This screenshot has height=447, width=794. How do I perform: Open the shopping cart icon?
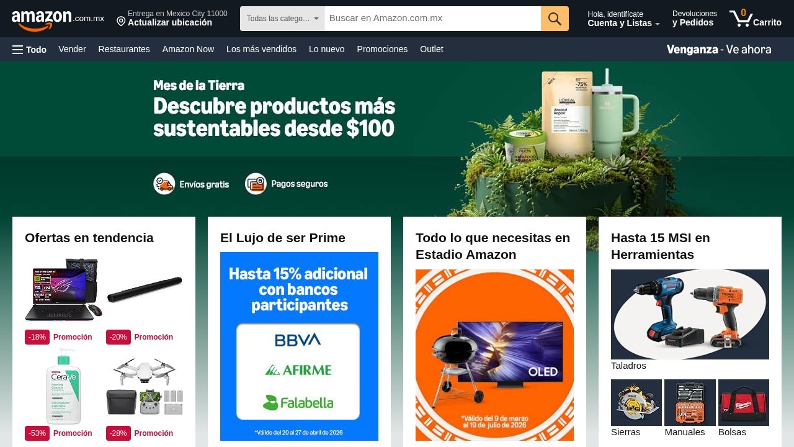tap(741, 19)
